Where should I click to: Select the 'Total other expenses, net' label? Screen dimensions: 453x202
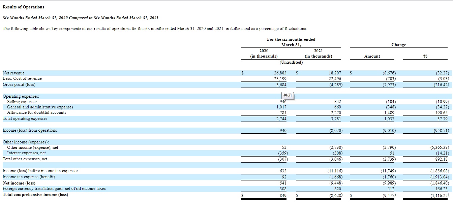point(25,159)
